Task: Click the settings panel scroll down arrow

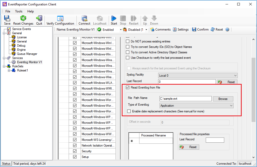Action: tap(253, 157)
